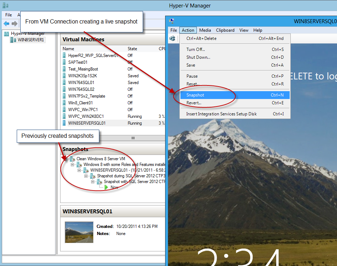Sort virtual machines by Name column header
The height and width of the screenshot is (266, 337).
click(x=68, y=49)
